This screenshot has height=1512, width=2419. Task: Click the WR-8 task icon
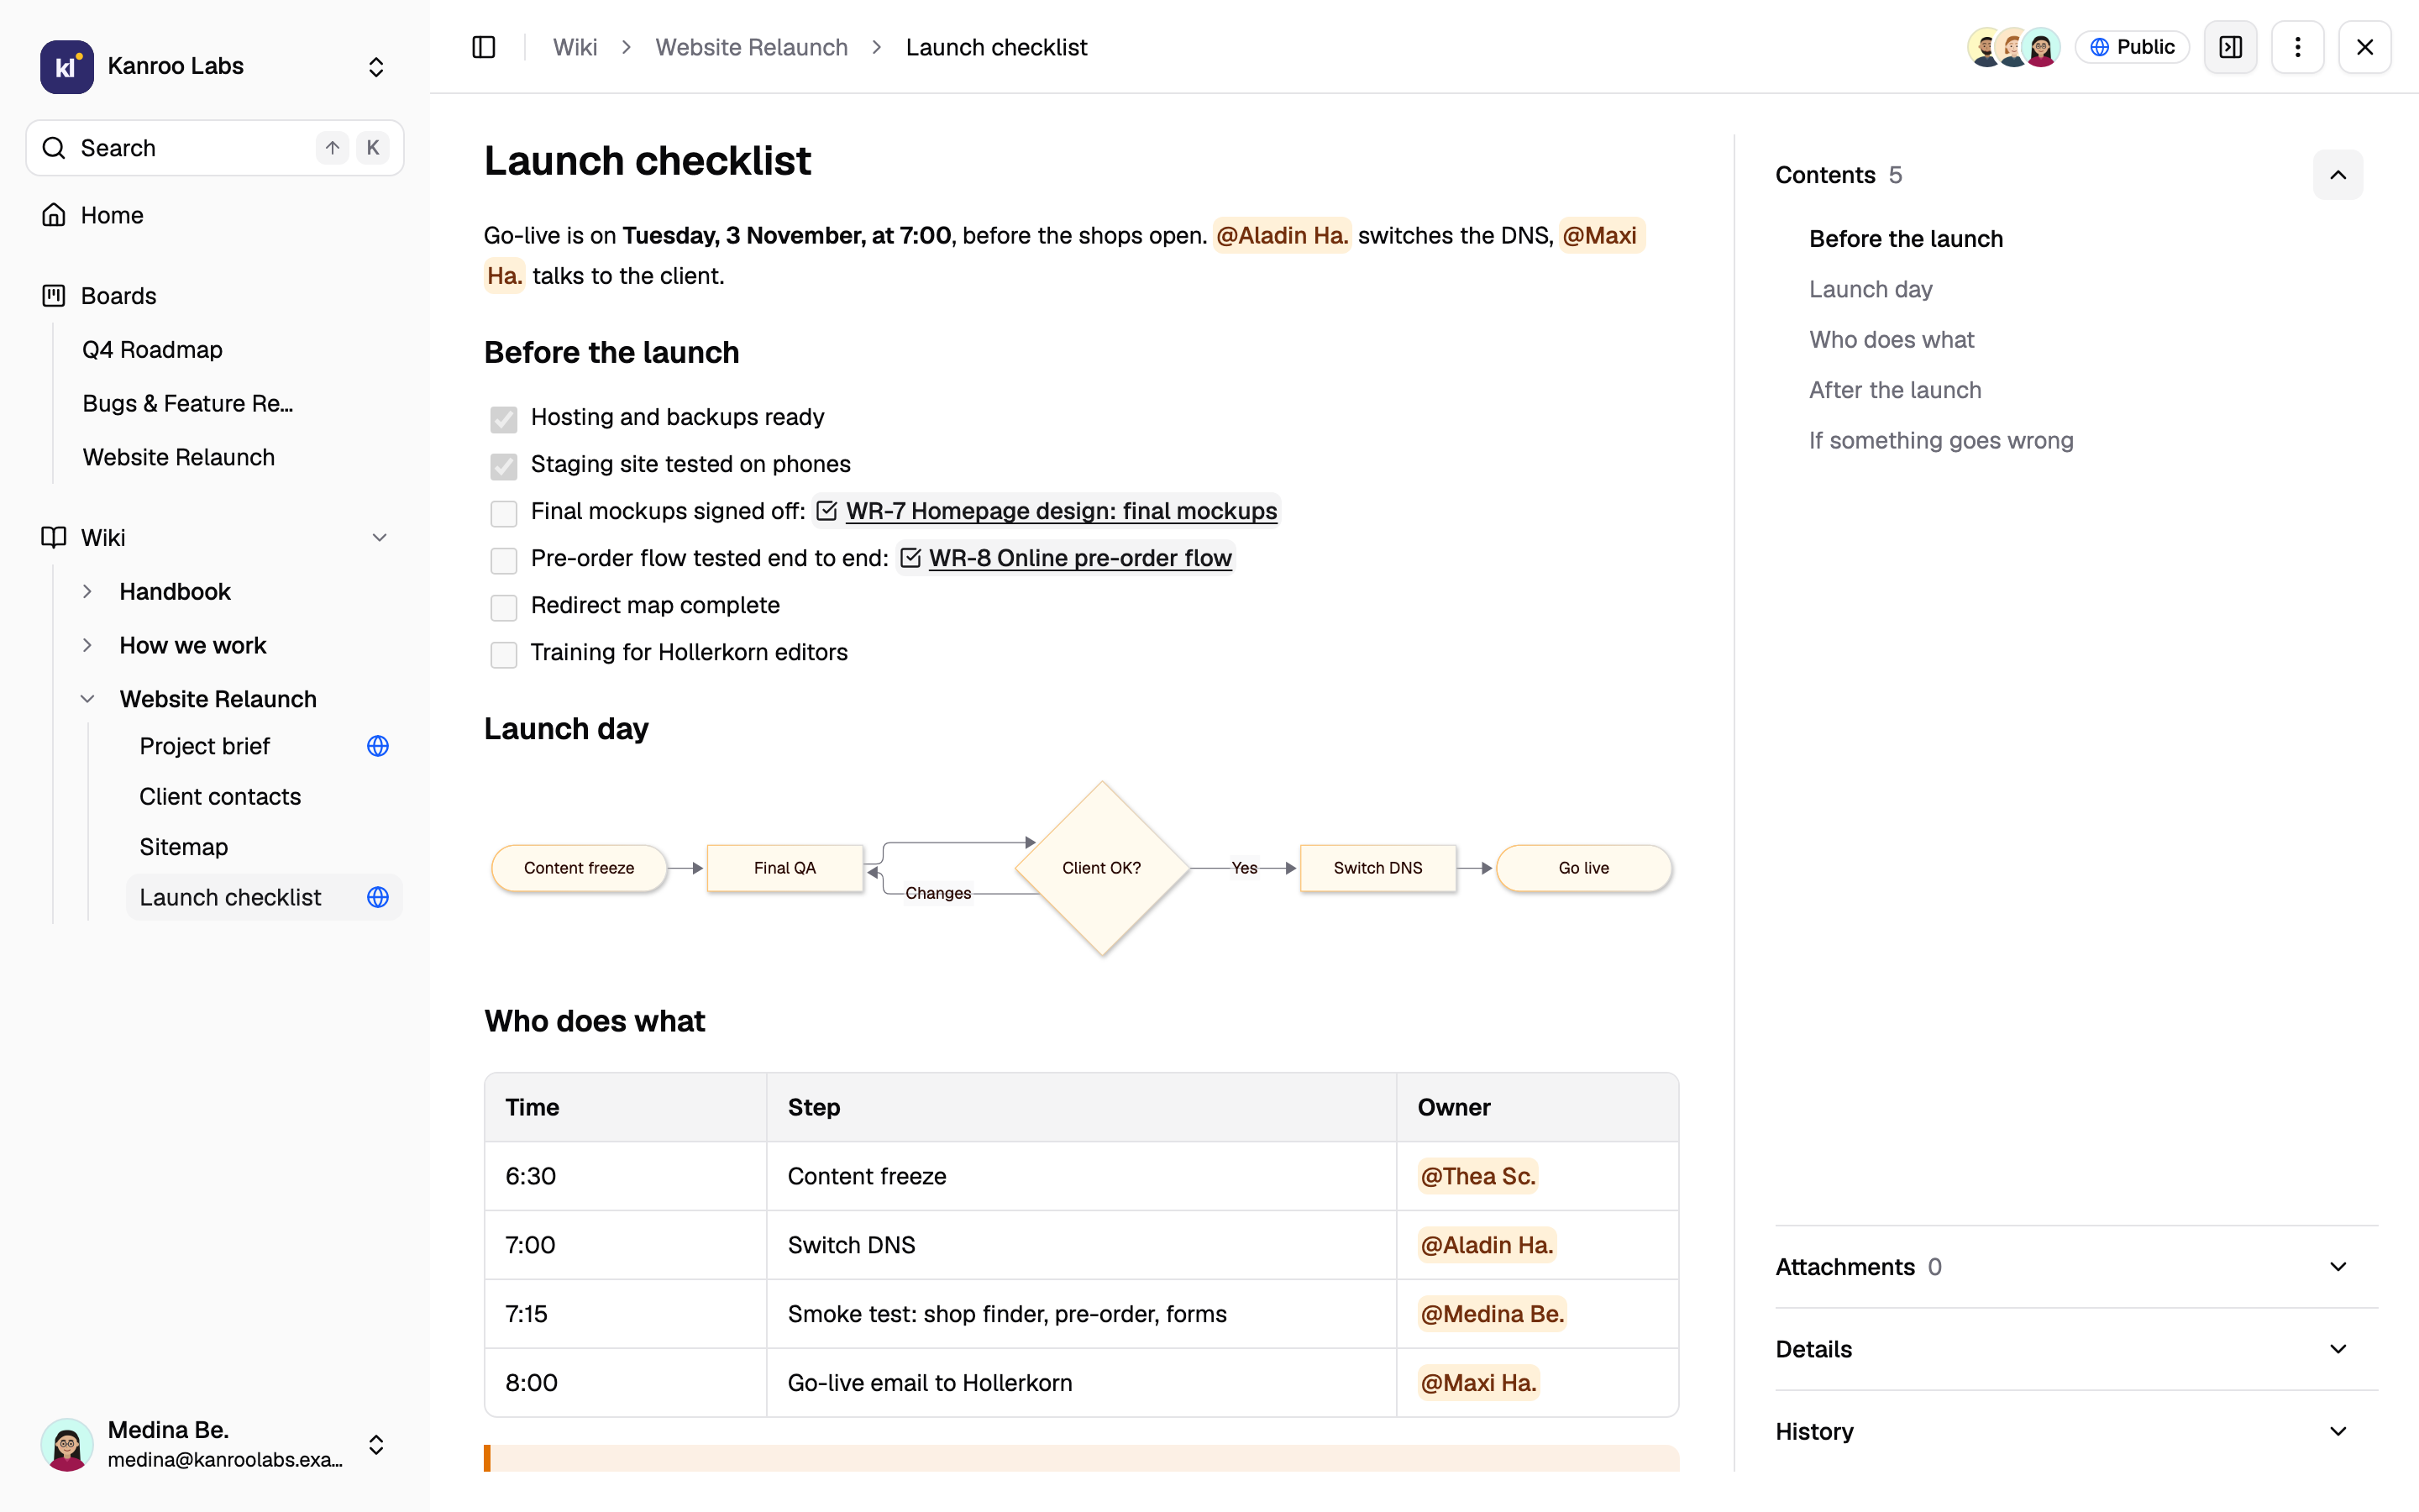910,558
